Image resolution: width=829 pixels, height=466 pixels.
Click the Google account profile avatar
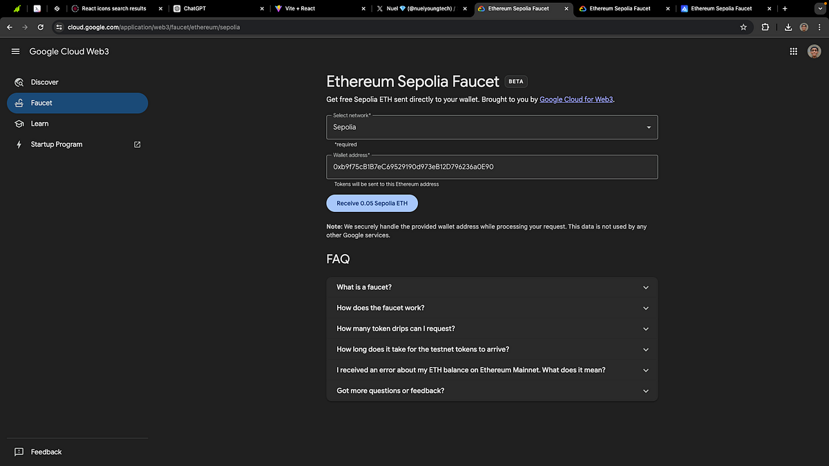click(814, 51)
